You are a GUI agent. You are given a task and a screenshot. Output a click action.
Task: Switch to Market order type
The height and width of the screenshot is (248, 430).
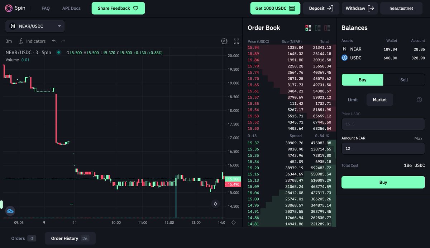[x=379, y=100]
